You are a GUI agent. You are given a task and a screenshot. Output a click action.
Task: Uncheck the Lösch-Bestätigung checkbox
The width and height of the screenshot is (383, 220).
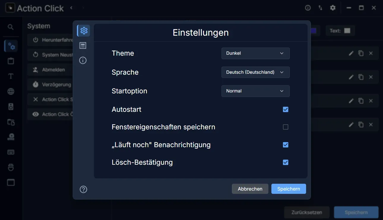[x=286, y=162]
